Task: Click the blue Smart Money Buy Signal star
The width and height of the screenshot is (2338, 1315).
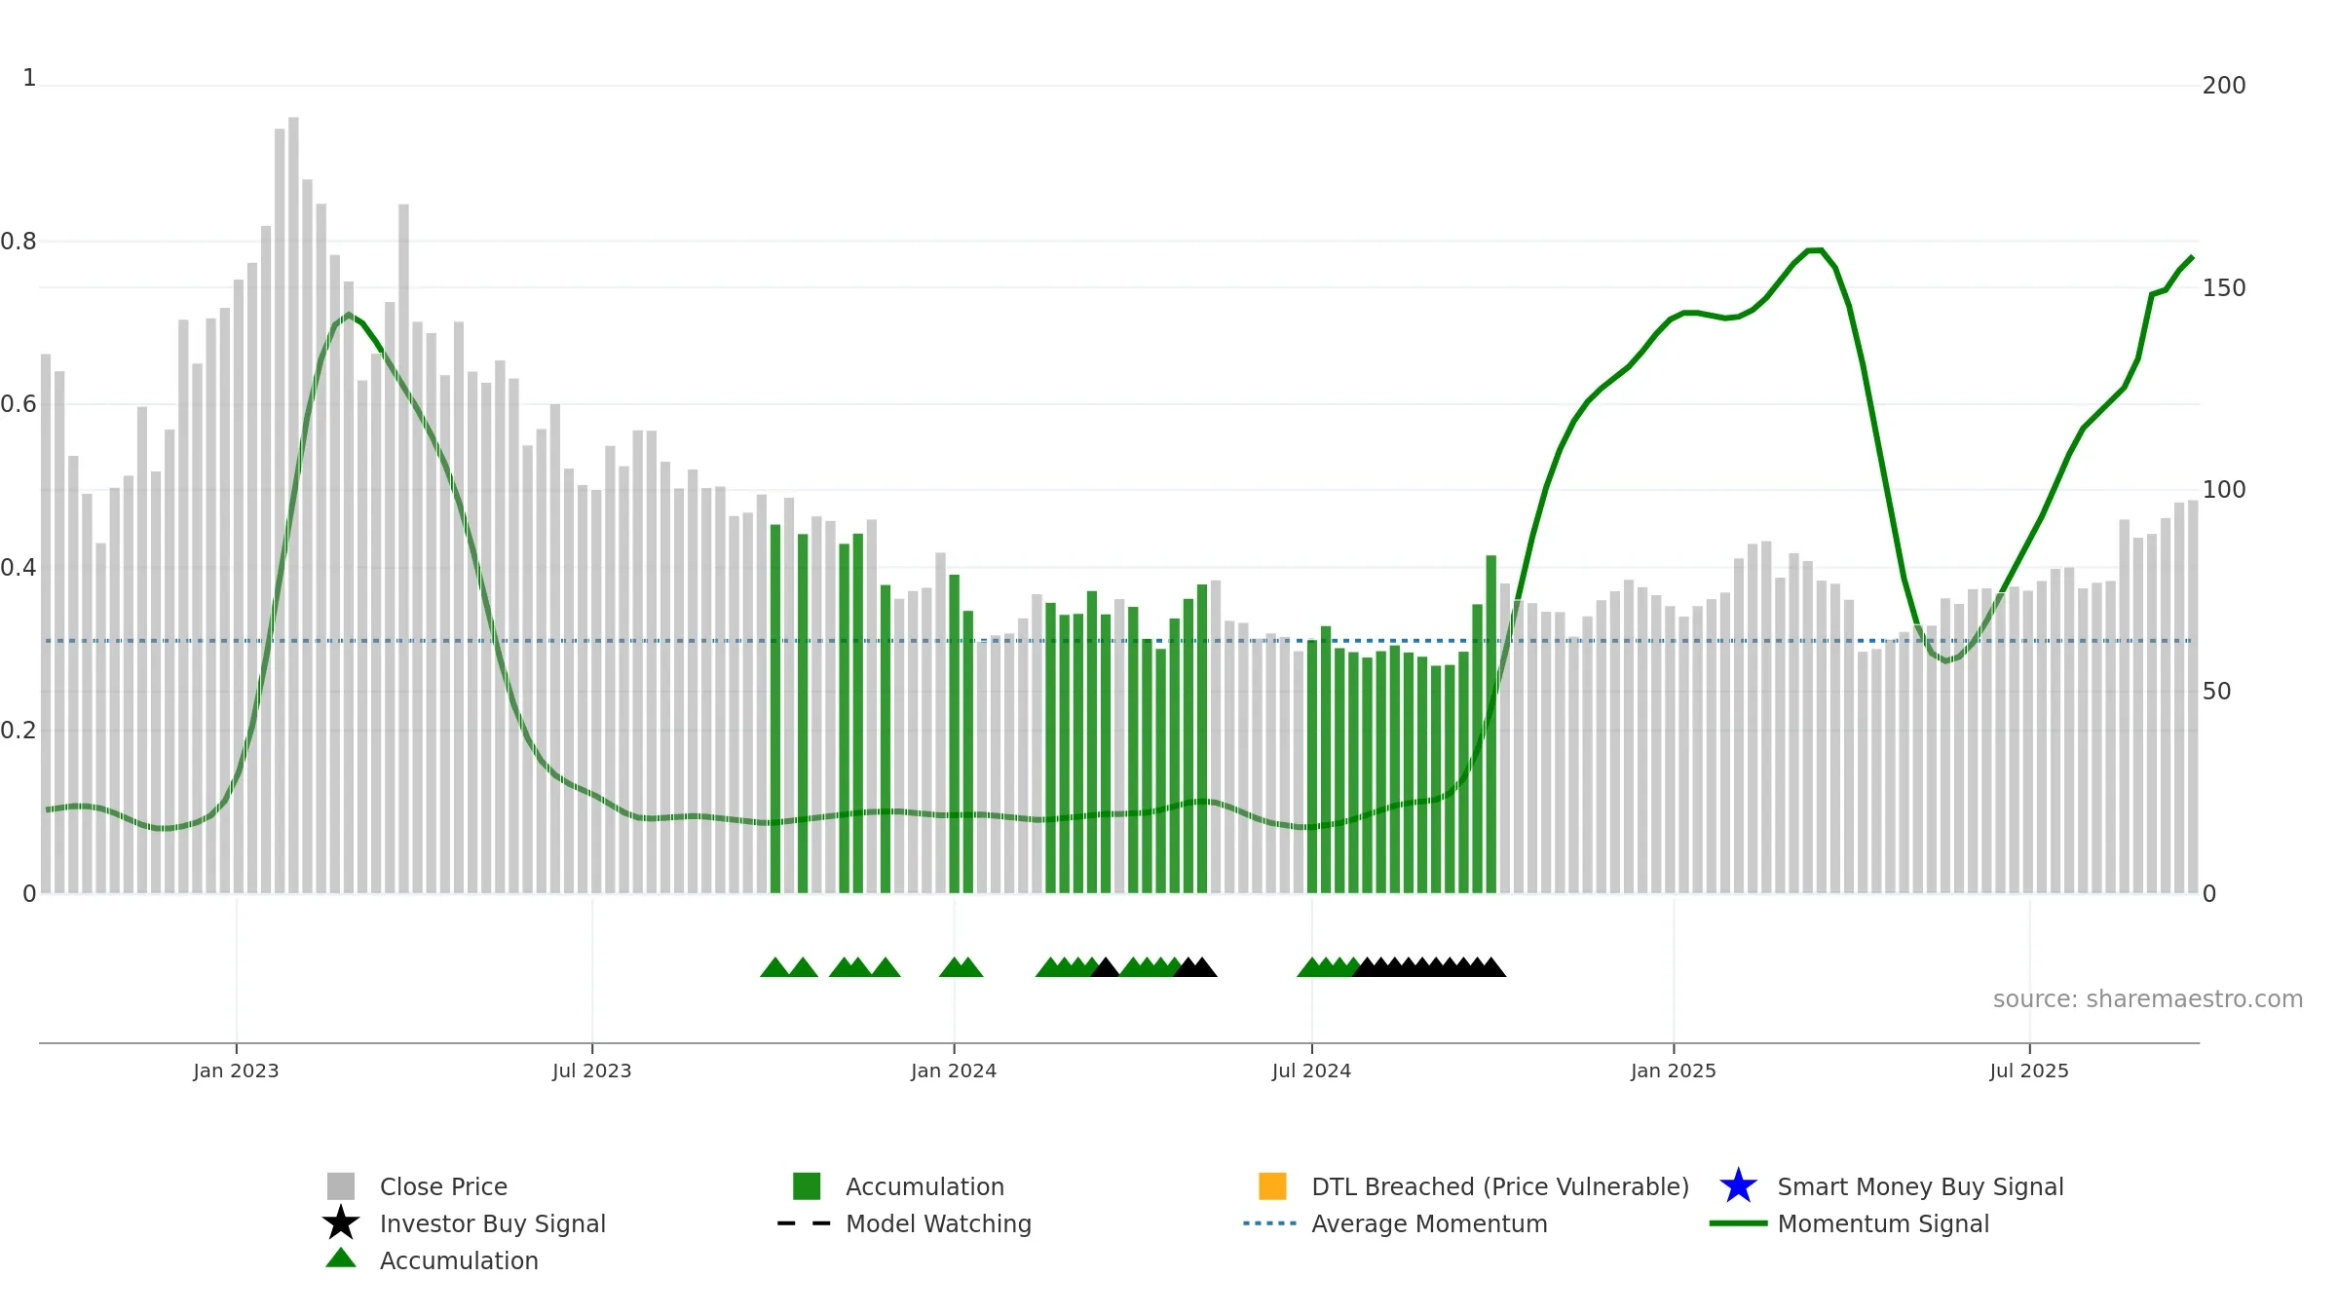Action: coord(1738,1186)
